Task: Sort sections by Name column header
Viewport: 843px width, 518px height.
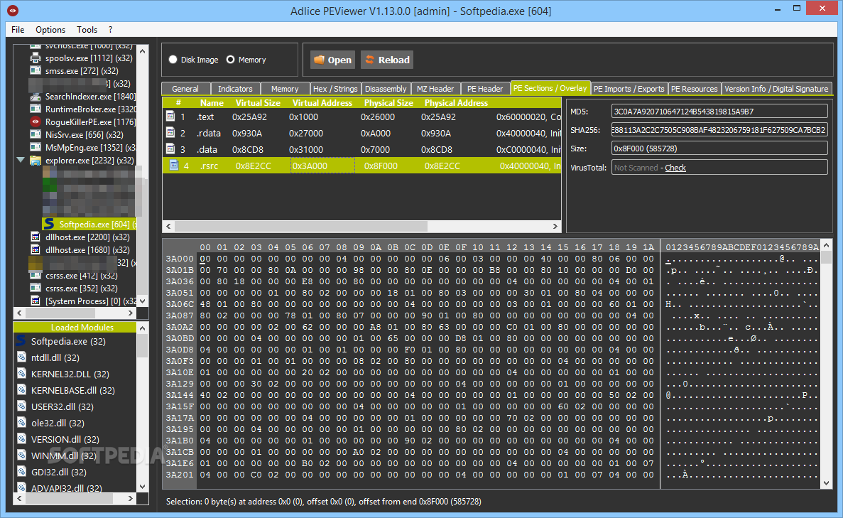Action: coord(212,103)
